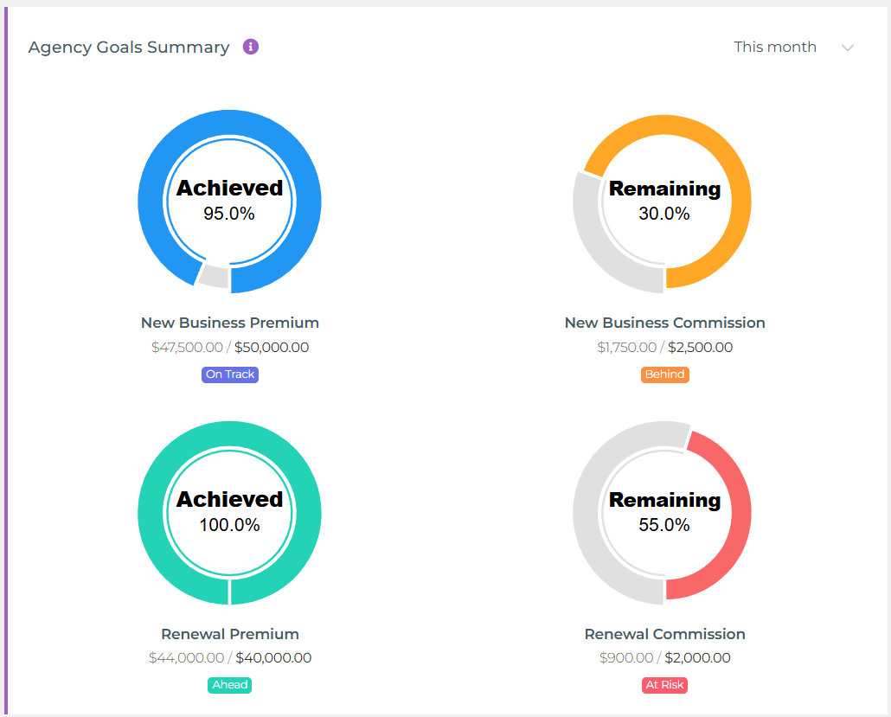Select the gray gap on the New Business Premium ring
This screenshot has width=891, height=717.
(213, 277)
